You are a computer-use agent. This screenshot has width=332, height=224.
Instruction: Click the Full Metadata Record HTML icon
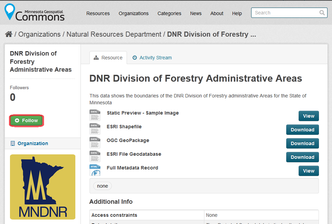pyautogui.click(x=95, y=170)
